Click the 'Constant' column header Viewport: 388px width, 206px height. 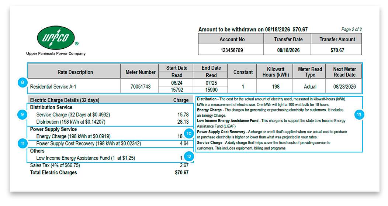[x=243, y=72]
